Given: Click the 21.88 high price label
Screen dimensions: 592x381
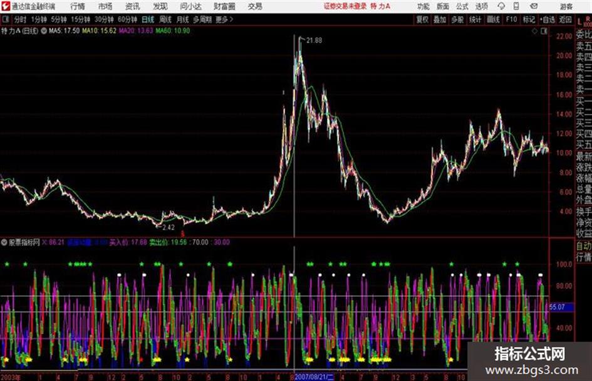Looking at the screenshot, I should coord(314,41).
